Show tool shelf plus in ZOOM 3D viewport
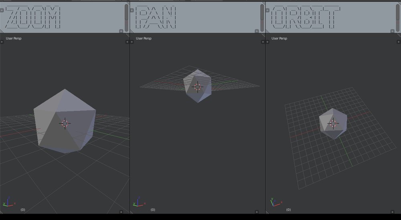The image size is (401, 220). [2, 42]
